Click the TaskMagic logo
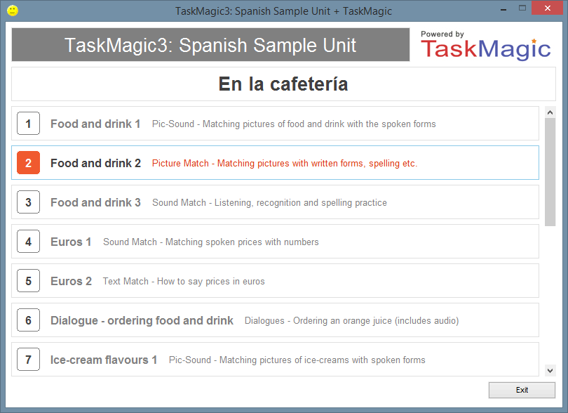This screenshot has height=413, width=568. click(485, 46)
